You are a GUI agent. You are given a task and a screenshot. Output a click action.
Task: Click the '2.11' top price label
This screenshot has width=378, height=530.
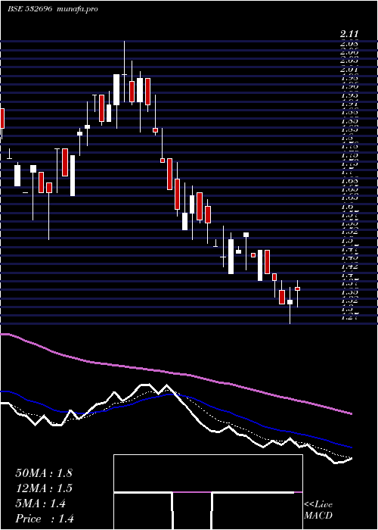point(349,34)
